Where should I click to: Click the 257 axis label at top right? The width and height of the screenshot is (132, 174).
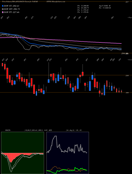(x=127, y=2)
